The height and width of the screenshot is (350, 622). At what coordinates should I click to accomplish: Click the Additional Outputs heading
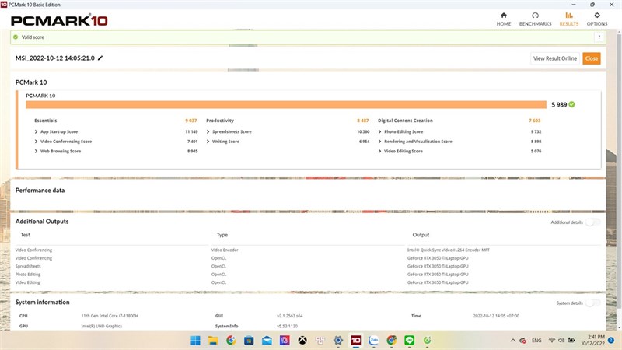[x=42, y=222]
